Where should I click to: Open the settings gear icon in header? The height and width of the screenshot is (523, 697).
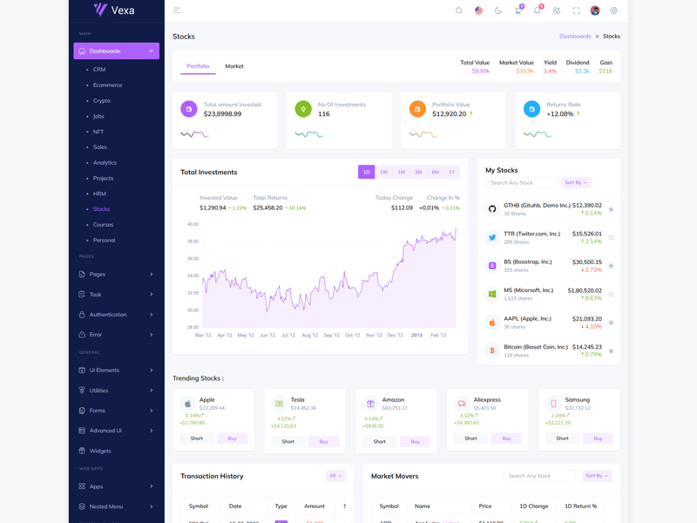pos(613,10)
